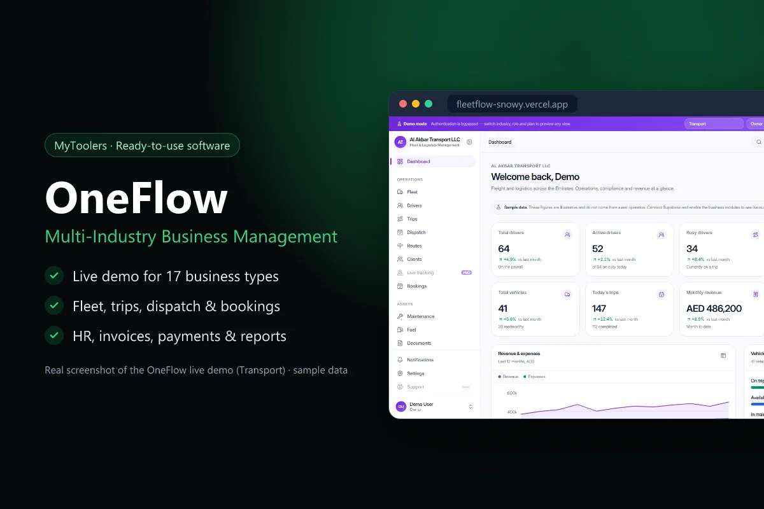Expand the Demo User account chevron
The image size is (764, 509).
(470, 406)
